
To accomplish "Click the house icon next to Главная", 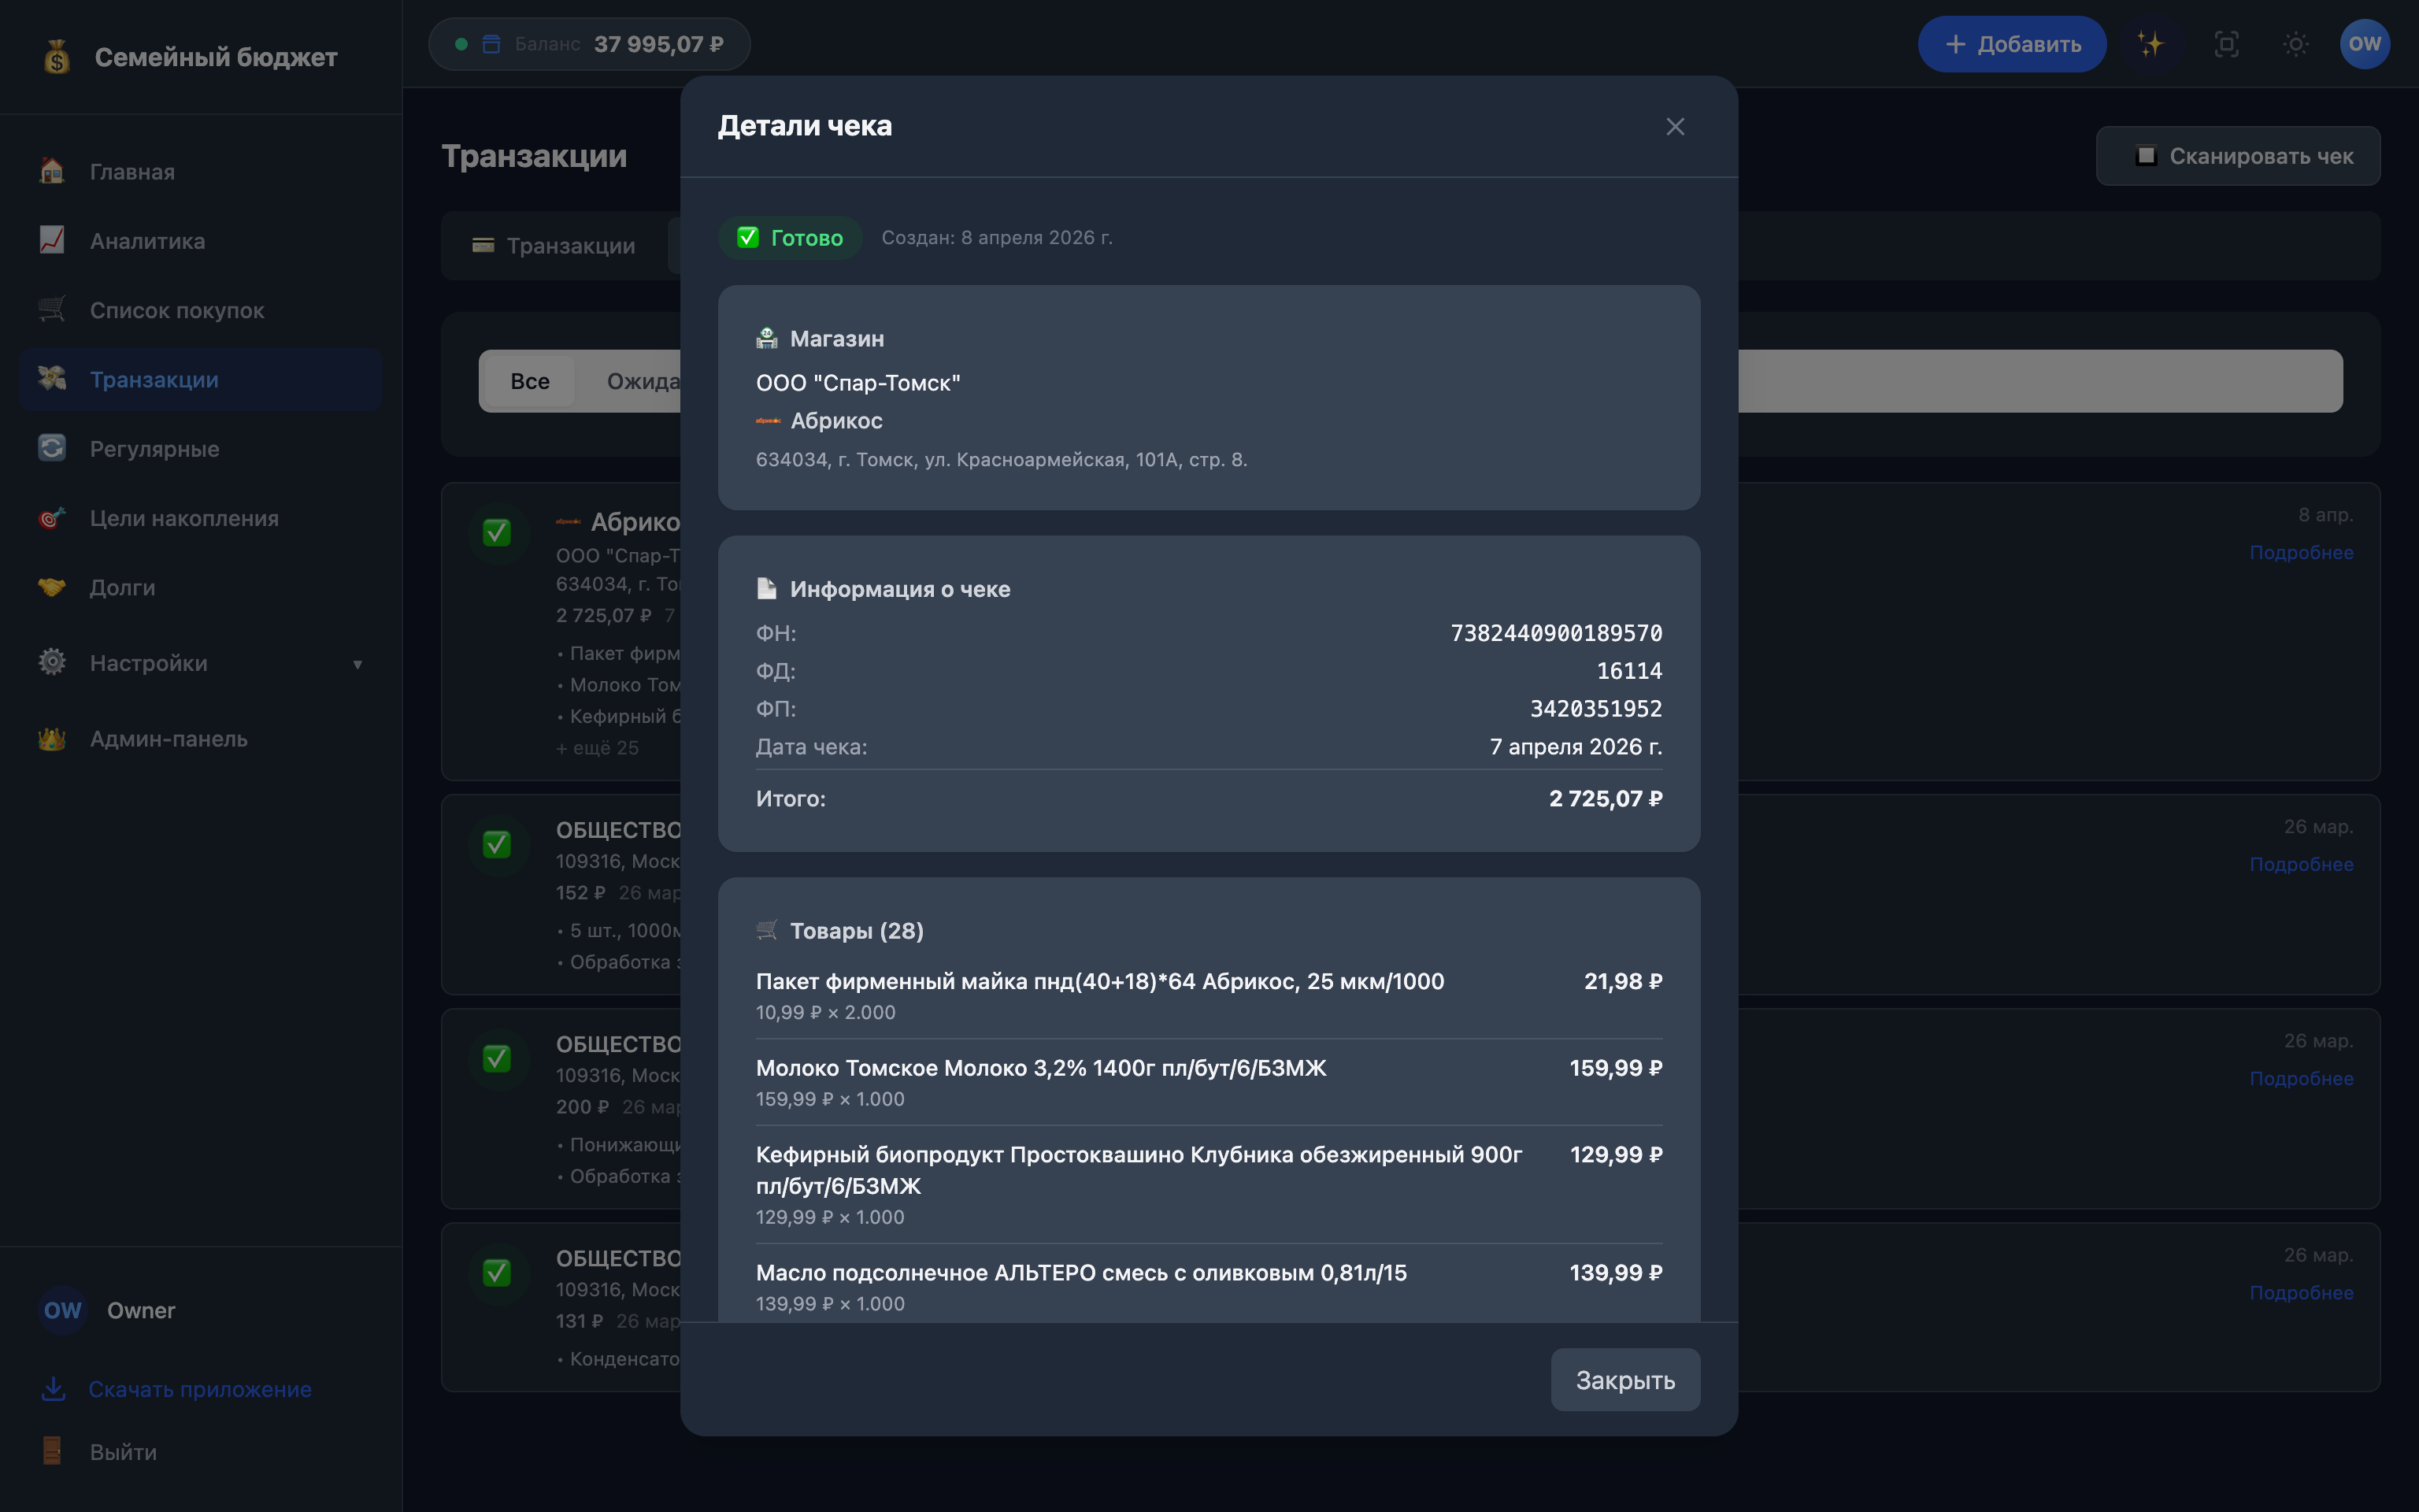I will (x=52, y=171).
